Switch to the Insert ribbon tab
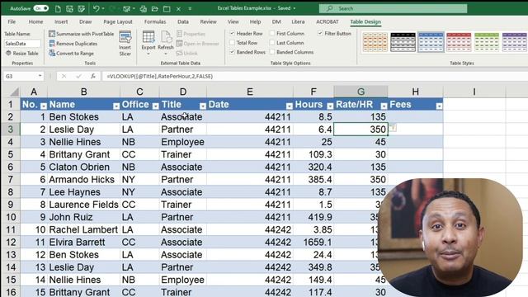Screen dimensions: 528x297 tap(61, 21)
